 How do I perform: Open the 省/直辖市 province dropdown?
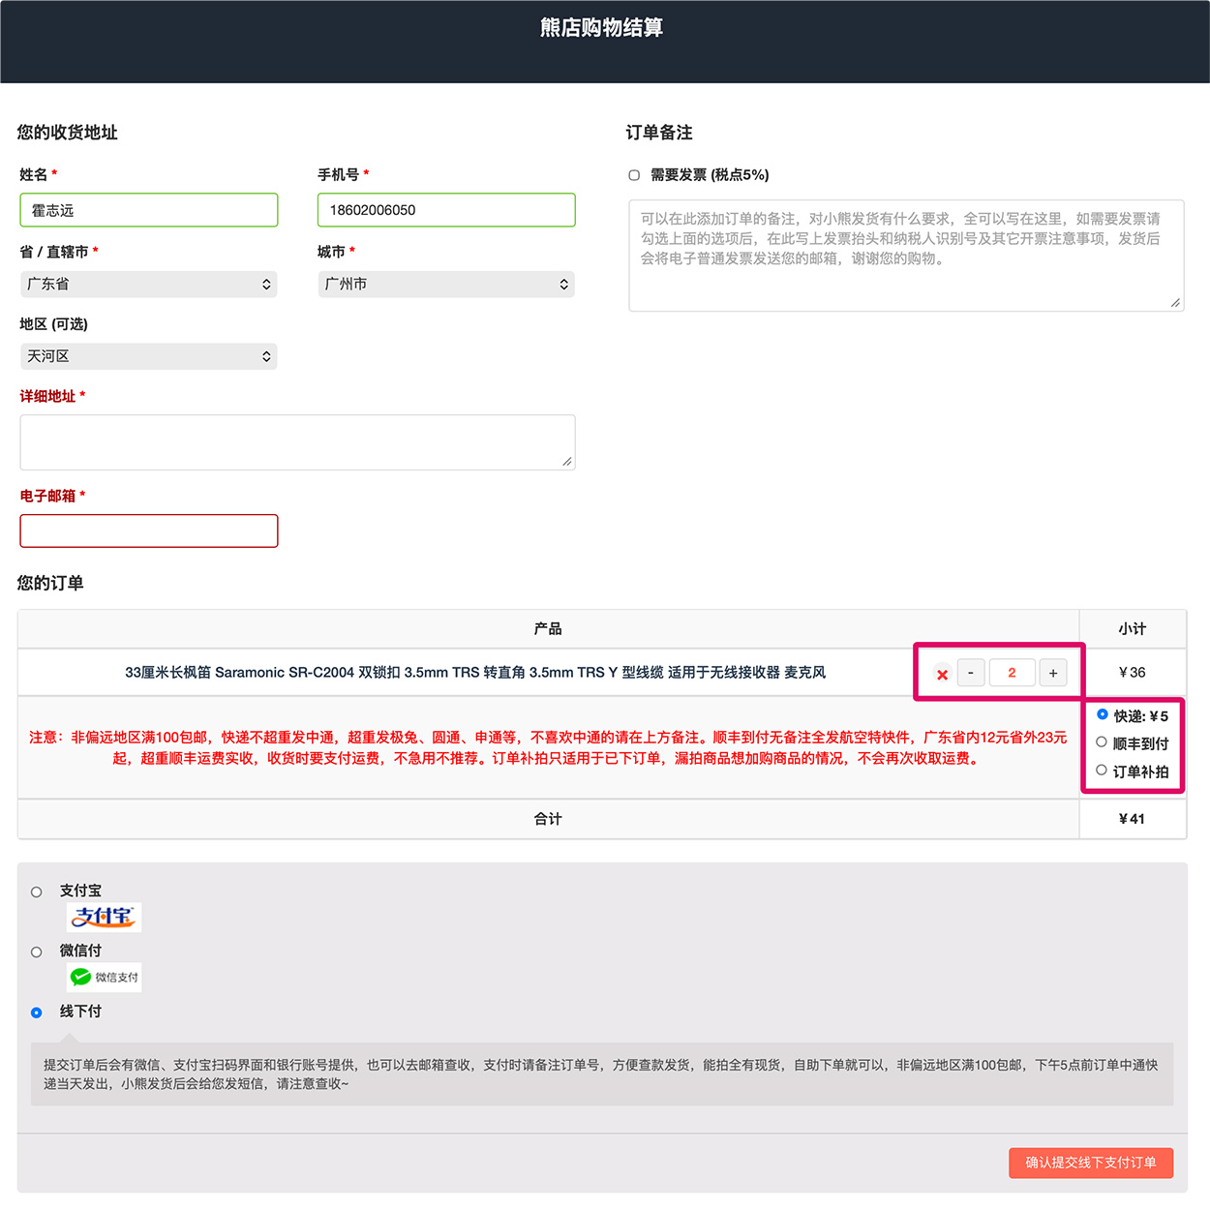148,284
